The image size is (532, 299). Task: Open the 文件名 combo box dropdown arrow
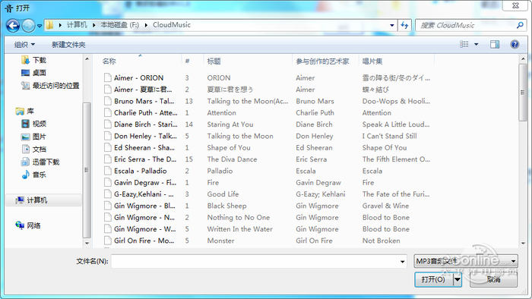click(402, 261)
